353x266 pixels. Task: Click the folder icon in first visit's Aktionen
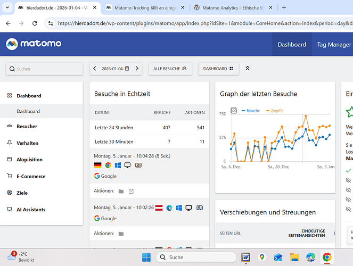(x=121, y=191)
